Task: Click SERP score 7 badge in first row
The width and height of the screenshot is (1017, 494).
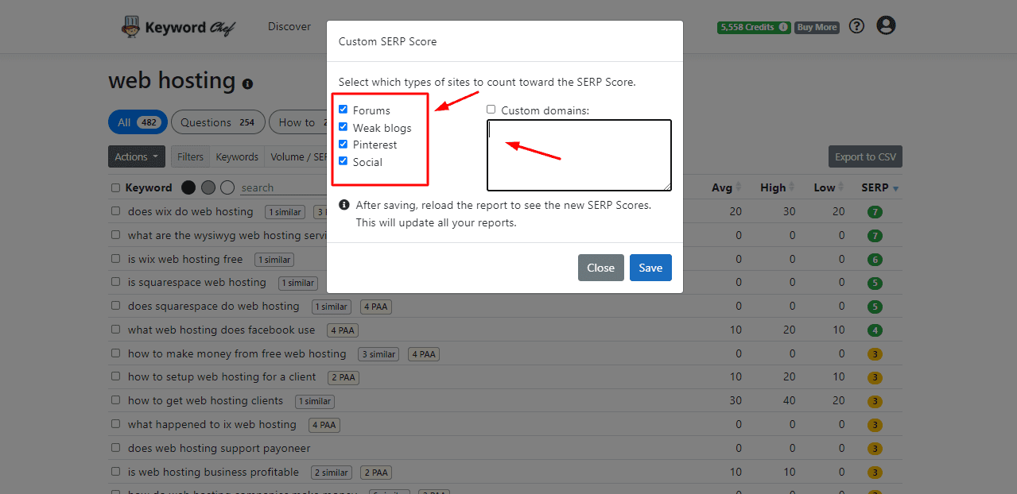Action: [x=875, y=213]
